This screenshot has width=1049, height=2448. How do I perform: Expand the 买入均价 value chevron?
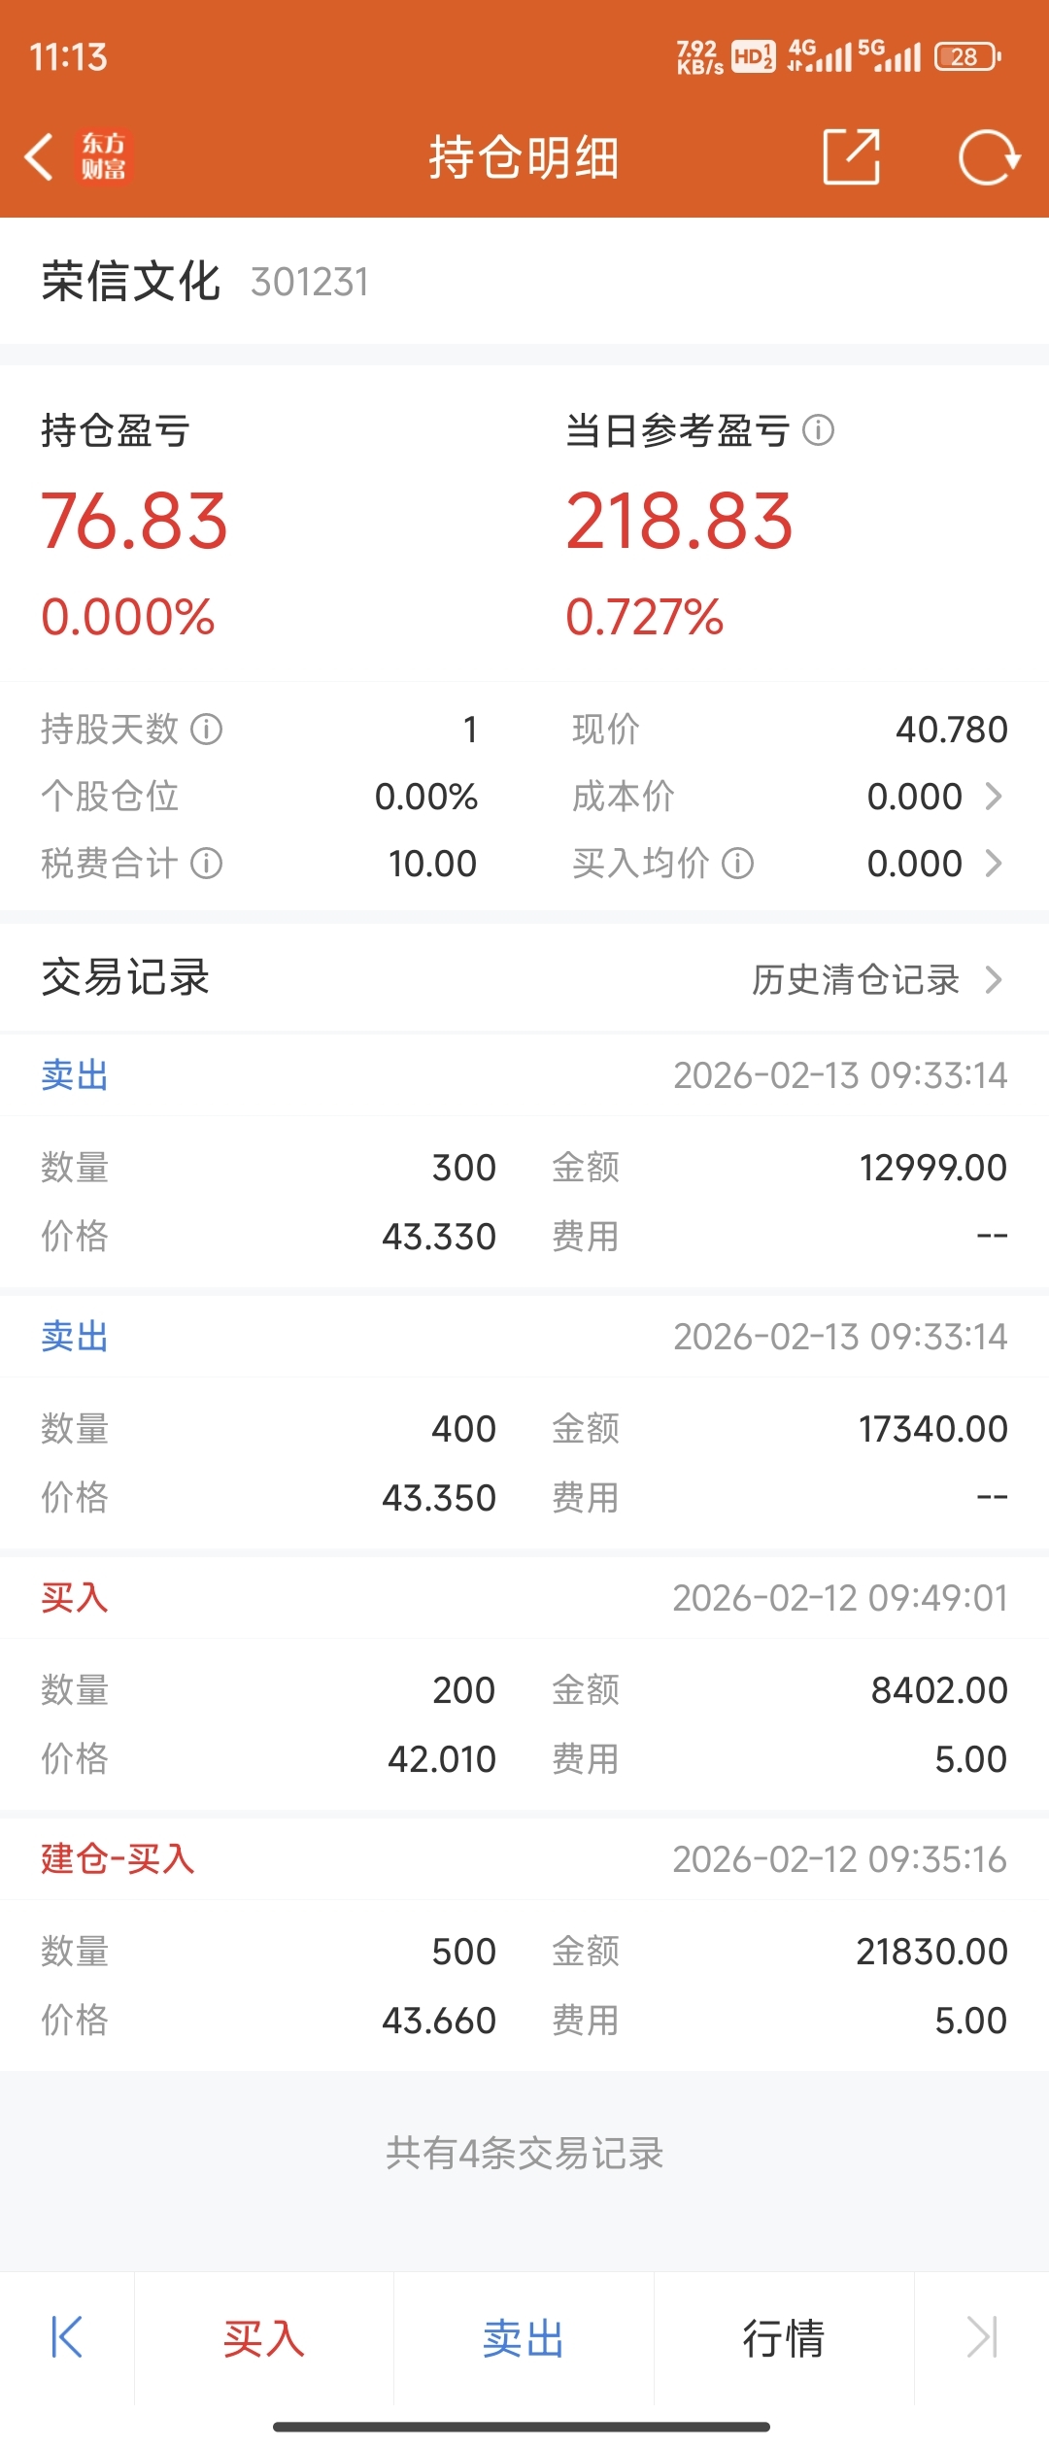click(x=994, y=863)
